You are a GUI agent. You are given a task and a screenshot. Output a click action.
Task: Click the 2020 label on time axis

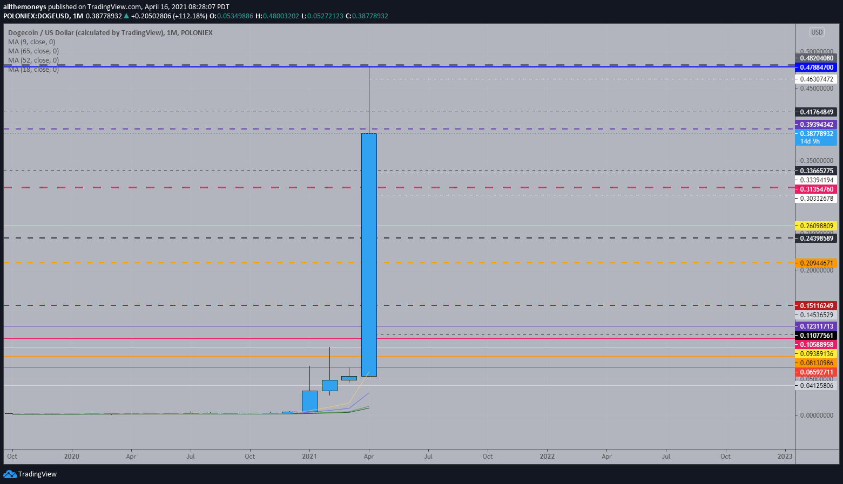[71, 456]
